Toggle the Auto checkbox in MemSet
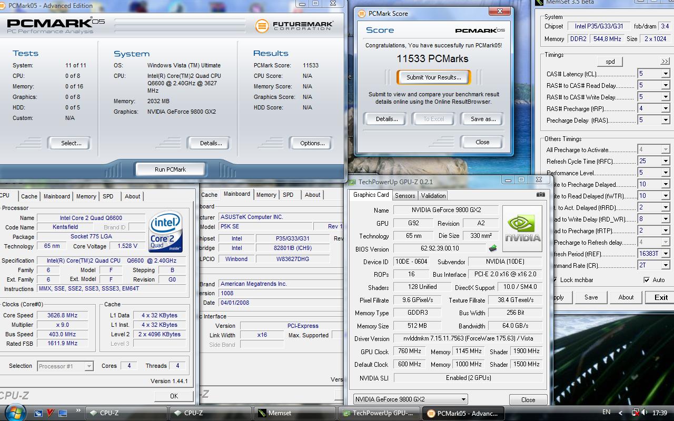This screenshot has width=674, height=421. tap(647, 280)
